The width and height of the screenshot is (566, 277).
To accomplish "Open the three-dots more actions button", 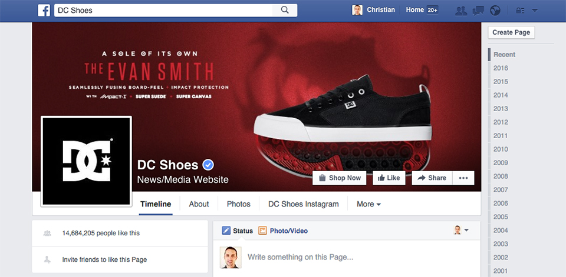I will [x=463, y=178].
